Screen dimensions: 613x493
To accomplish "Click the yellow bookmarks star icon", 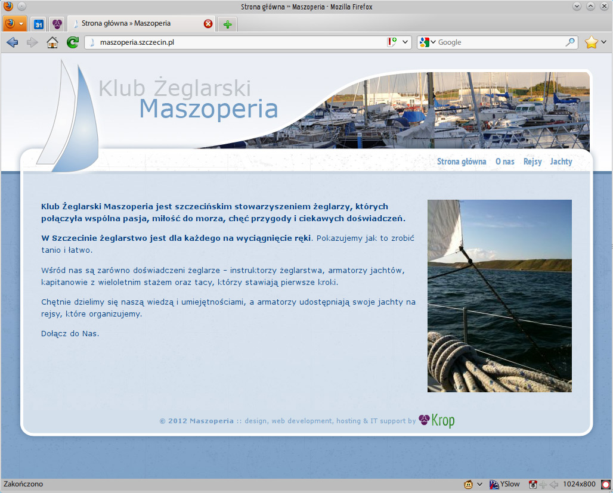I will point(591,42).
